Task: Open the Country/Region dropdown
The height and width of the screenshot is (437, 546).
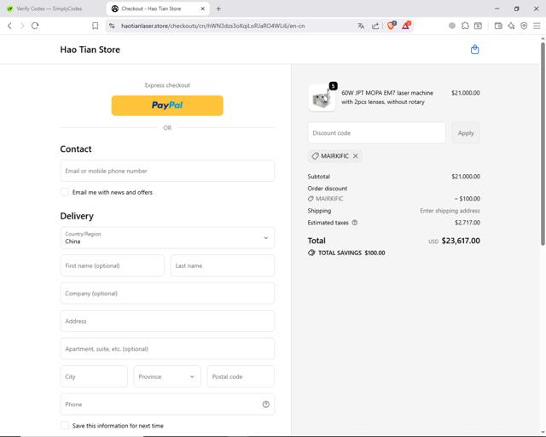Action: coord(167,237)
